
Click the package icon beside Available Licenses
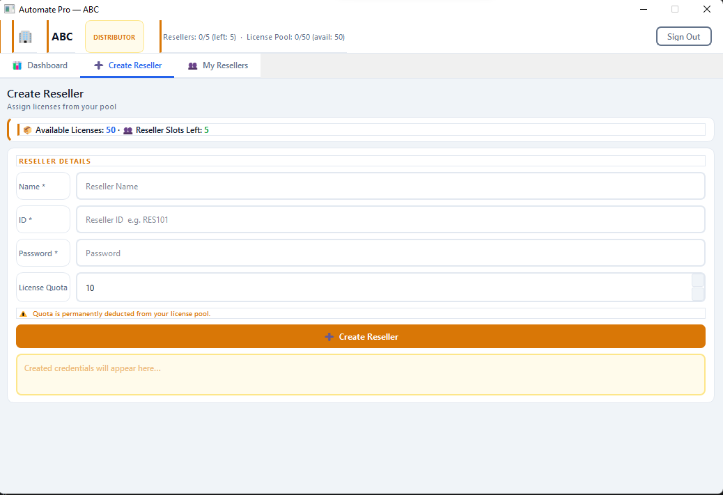point(28,130)
